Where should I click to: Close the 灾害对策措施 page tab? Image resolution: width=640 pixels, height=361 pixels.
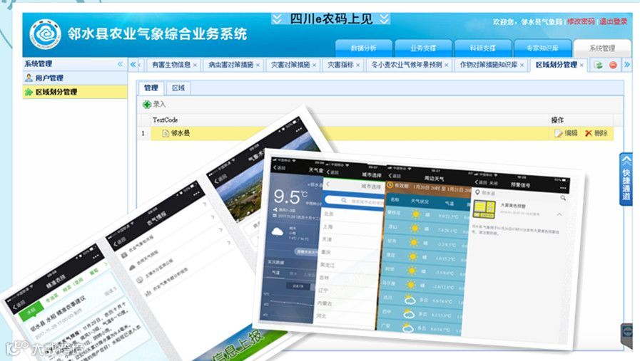coord(314,66)
